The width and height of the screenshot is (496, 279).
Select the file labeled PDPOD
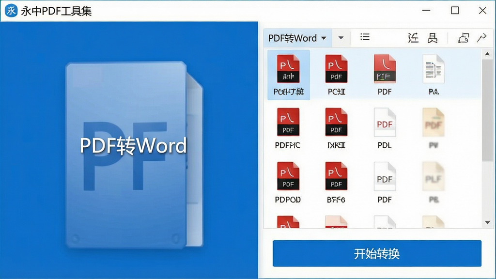coord(288,183)
